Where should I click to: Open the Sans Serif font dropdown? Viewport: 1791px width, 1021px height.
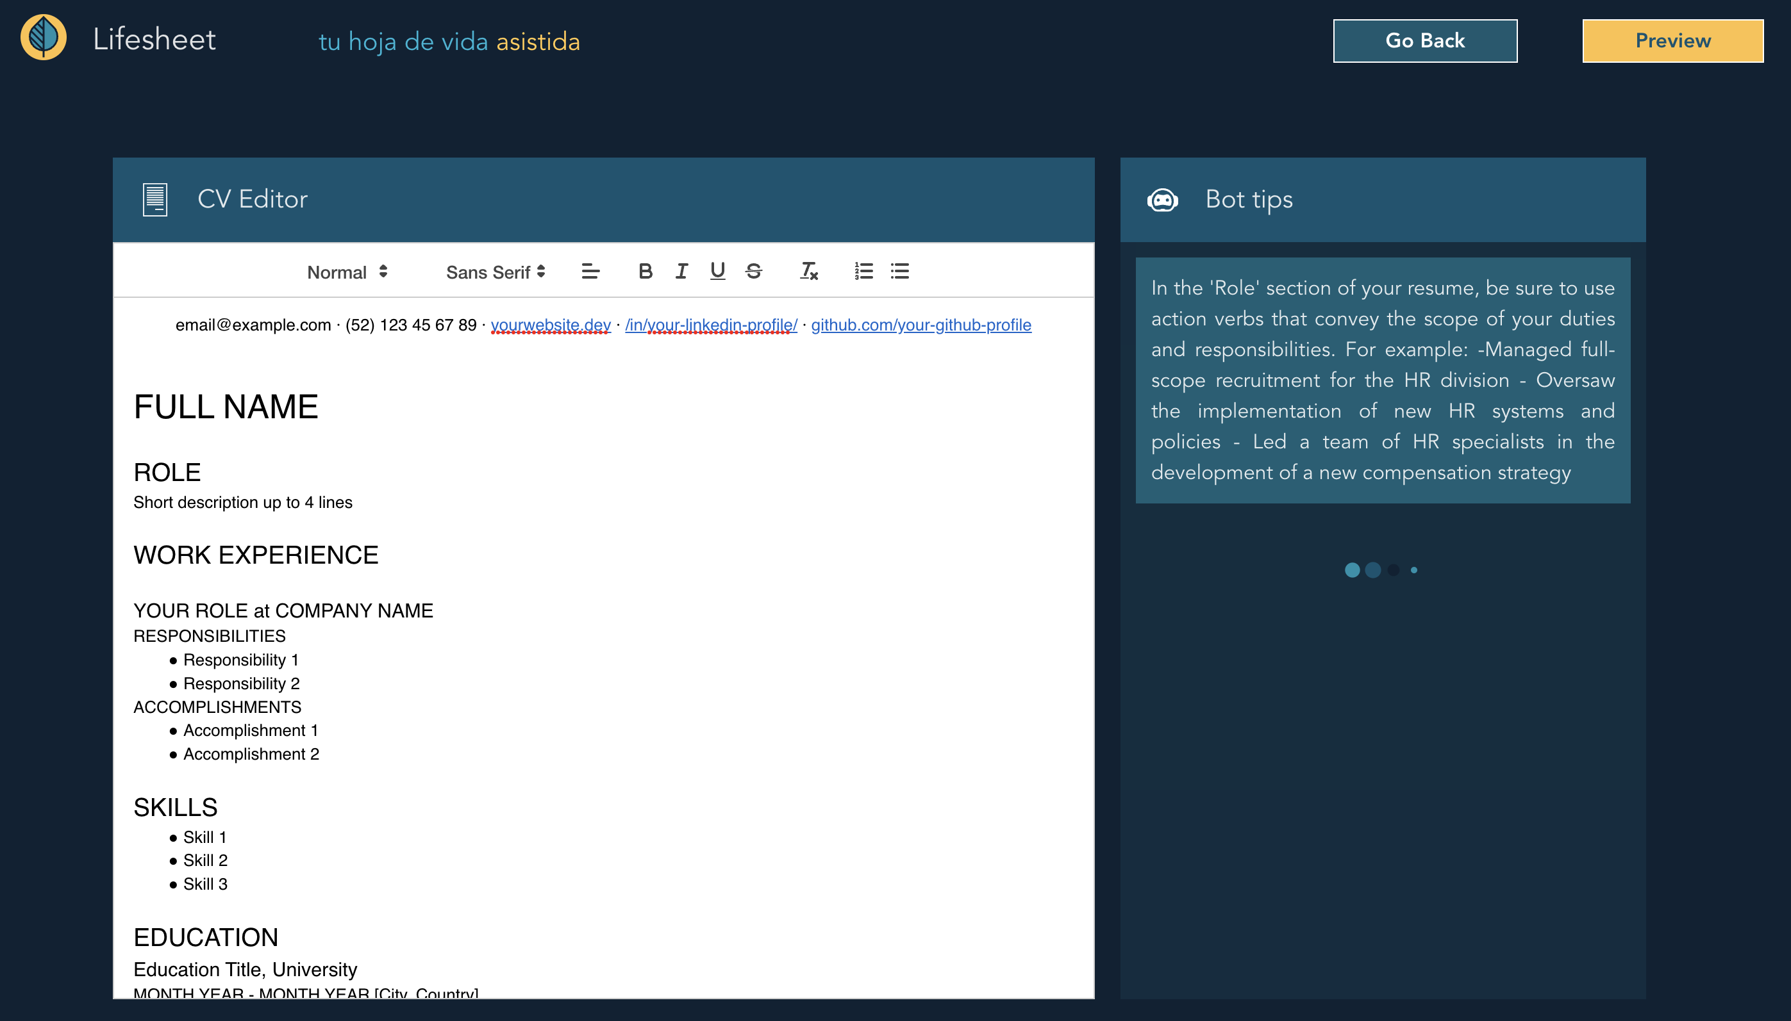click(496, 272)
